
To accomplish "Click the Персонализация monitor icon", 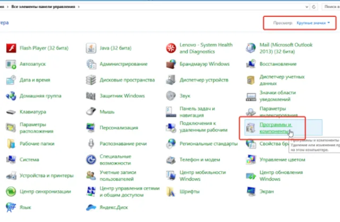I will 91,128.
